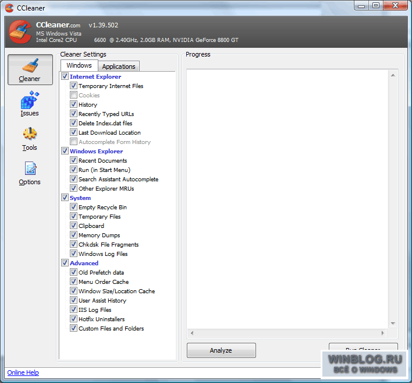
Task: Uncheck Recent Documents
Action: click(x=73, y=160)
